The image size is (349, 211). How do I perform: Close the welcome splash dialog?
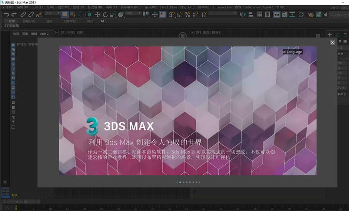click(332, 43)
